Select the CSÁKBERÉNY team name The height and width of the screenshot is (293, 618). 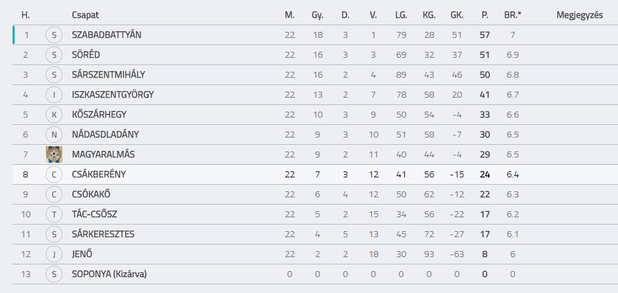[x=99, y=174]
